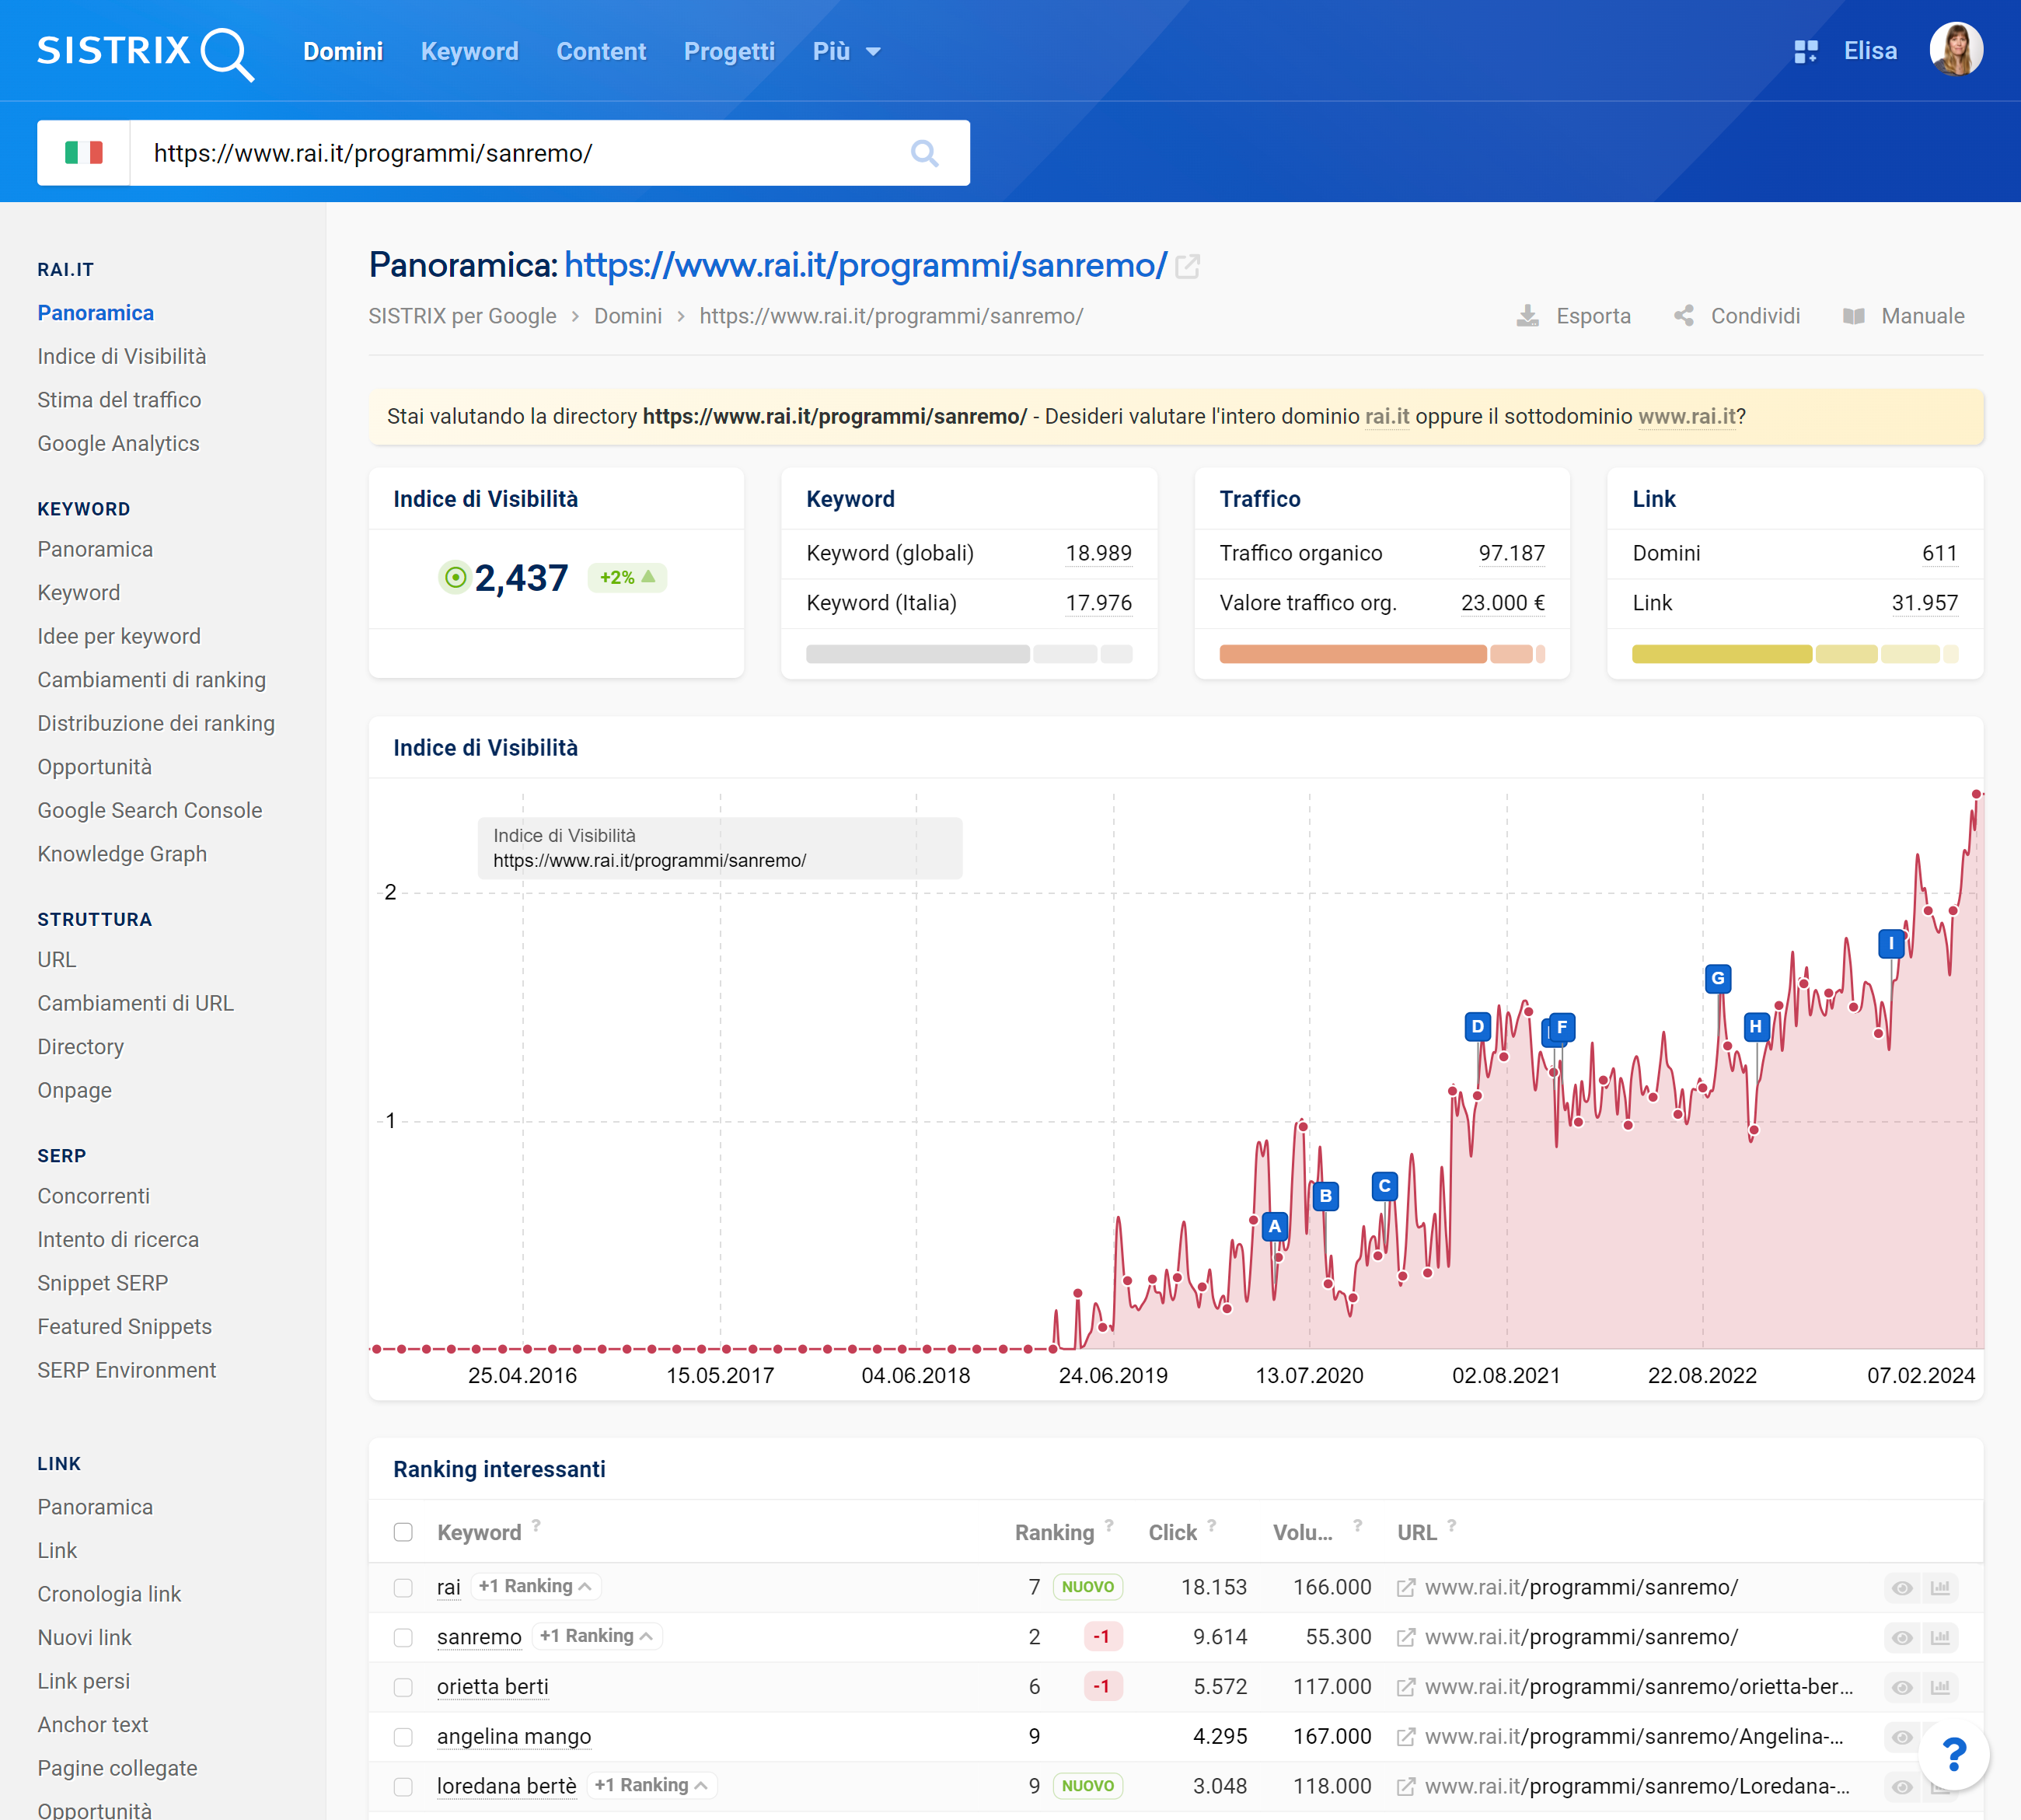Click the eye icon in the sanremo keyword row
Screen dimensions: 2021x1820
[1902, 1638]
